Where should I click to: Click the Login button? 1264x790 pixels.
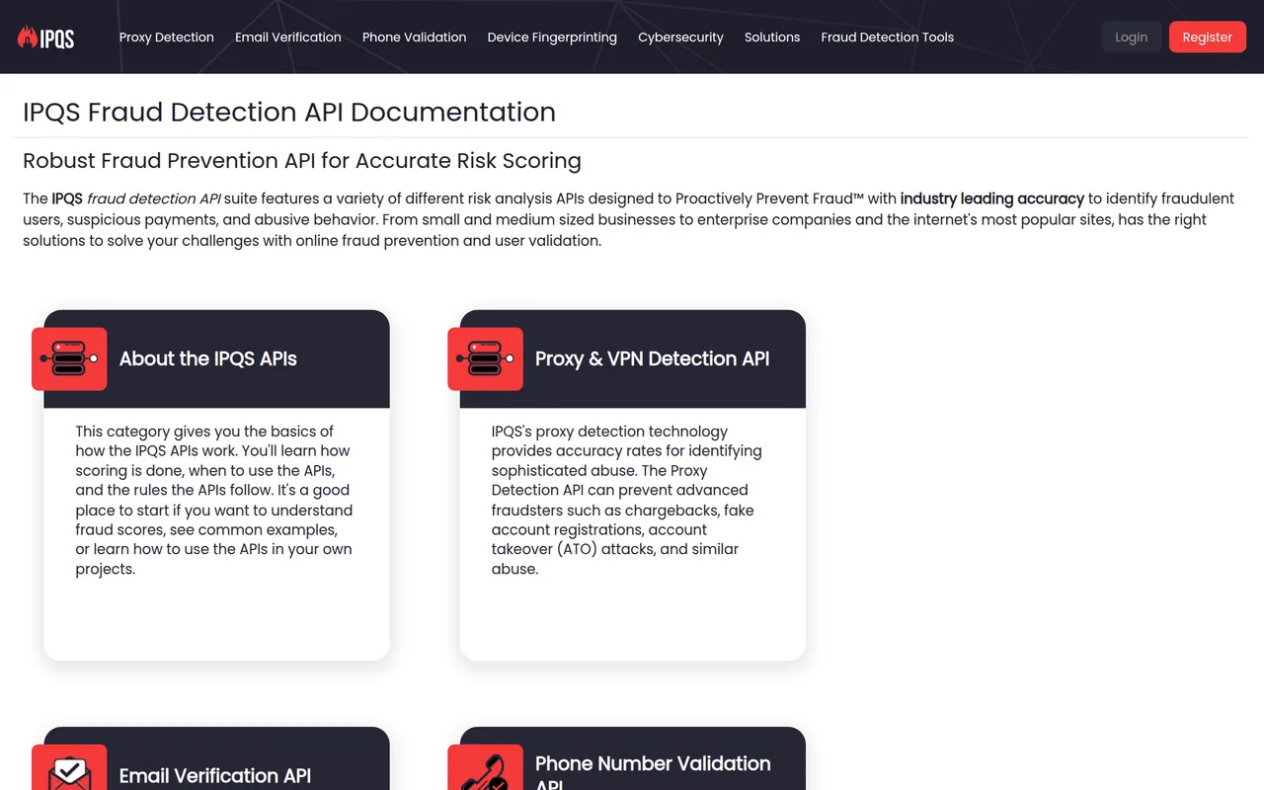pyautogui.click(x=1132, y=38)
